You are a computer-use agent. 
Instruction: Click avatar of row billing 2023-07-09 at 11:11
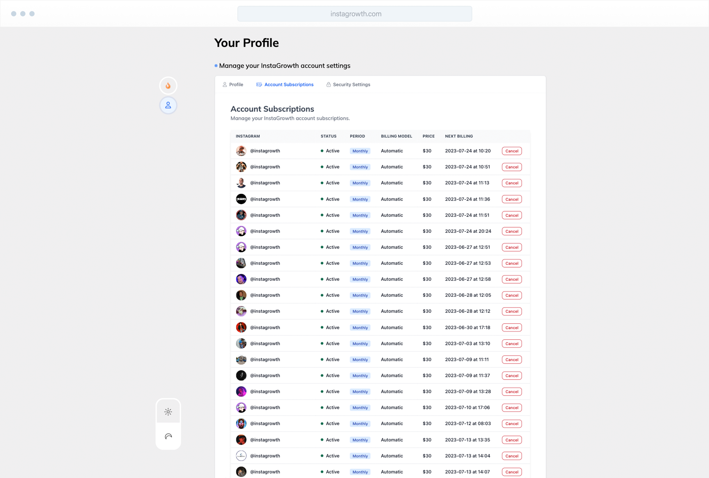(241, 359)
